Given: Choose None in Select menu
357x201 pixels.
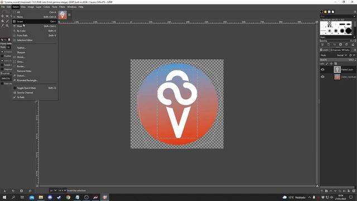Looking at the screenshot, I should click(35, 17).
